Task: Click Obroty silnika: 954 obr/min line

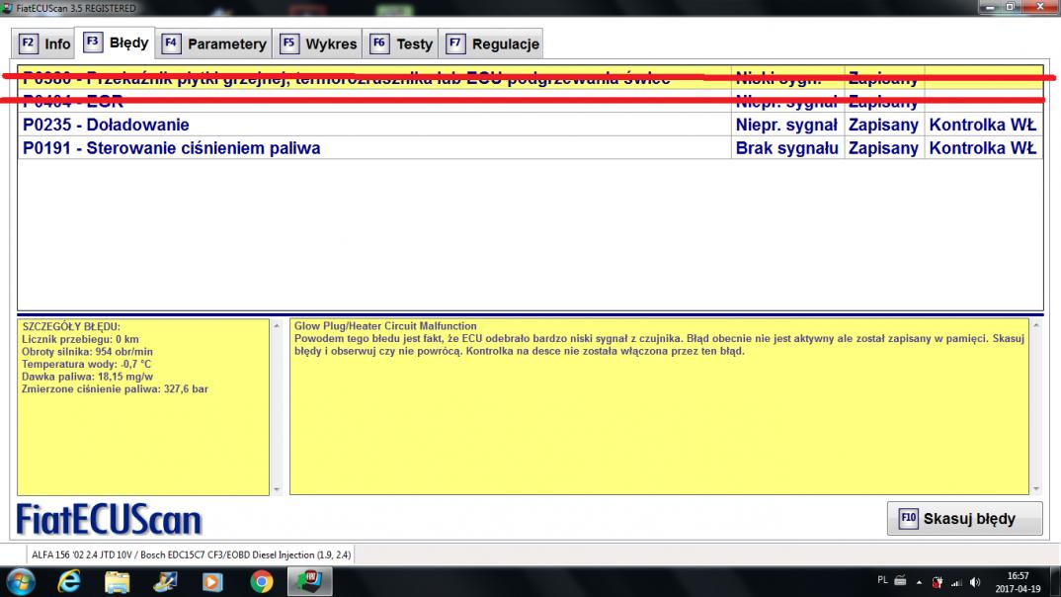Action: (87, 352)
